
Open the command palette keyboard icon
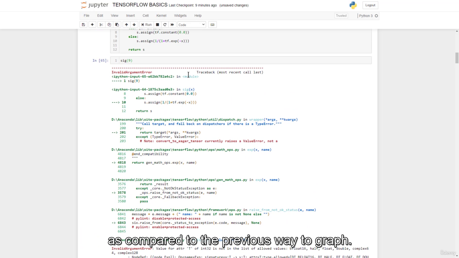pos(212,25)
